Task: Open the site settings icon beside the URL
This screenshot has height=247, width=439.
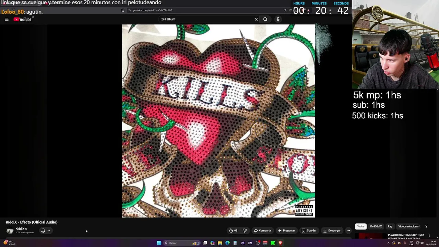Action: tap(129, 10)
